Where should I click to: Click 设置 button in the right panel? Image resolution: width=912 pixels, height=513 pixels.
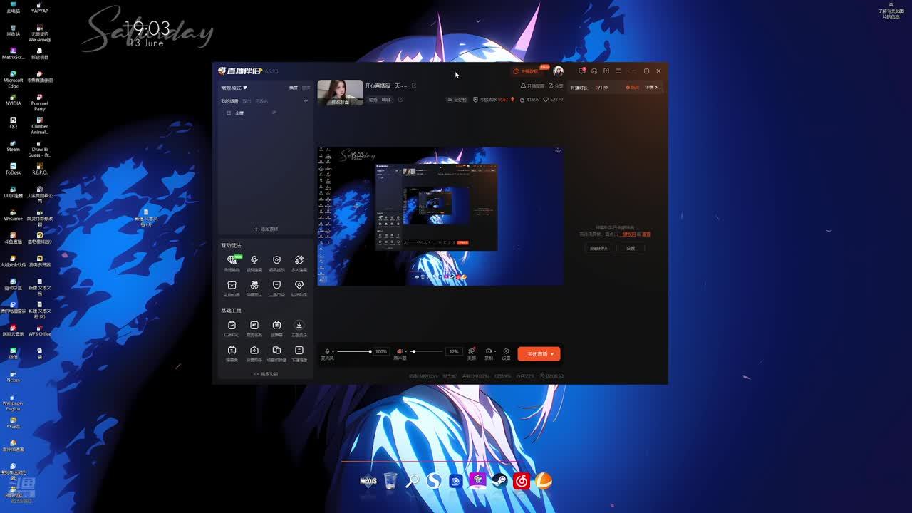click(631, 248)
